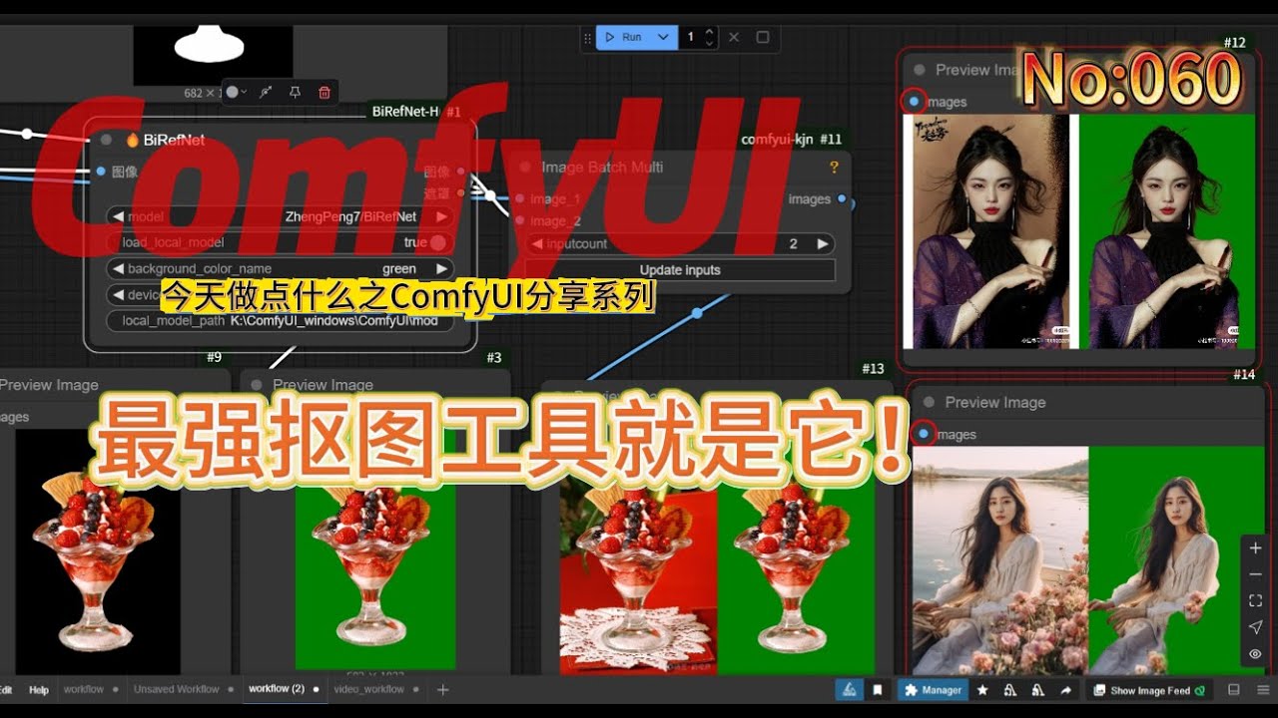Image resolution: width=1278 pixels, height=718 pixels.
Task: Grab the dotted drag handle left of Run
Action: (587, 37)
